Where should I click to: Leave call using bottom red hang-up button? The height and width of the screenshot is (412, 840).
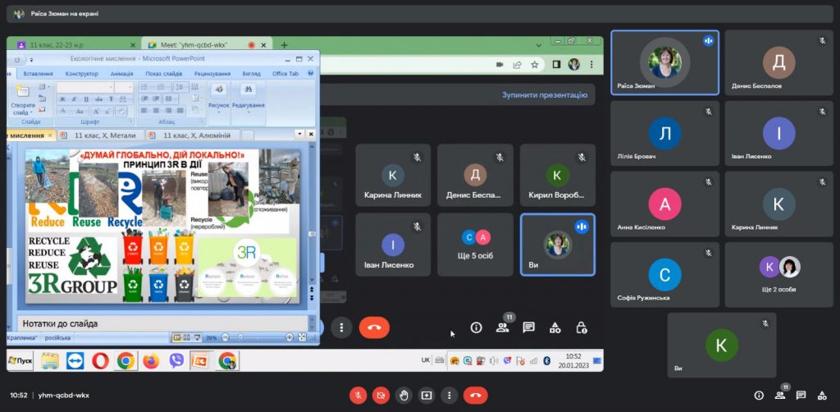click(x=475, y=396)
